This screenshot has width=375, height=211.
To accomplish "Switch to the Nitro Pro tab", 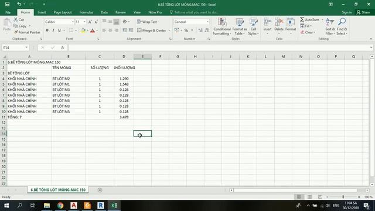I will [x=155, y=12].
